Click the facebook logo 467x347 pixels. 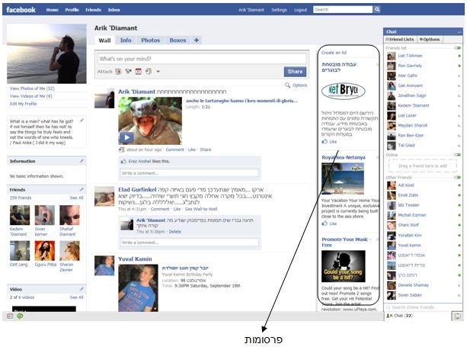point(21,10)
